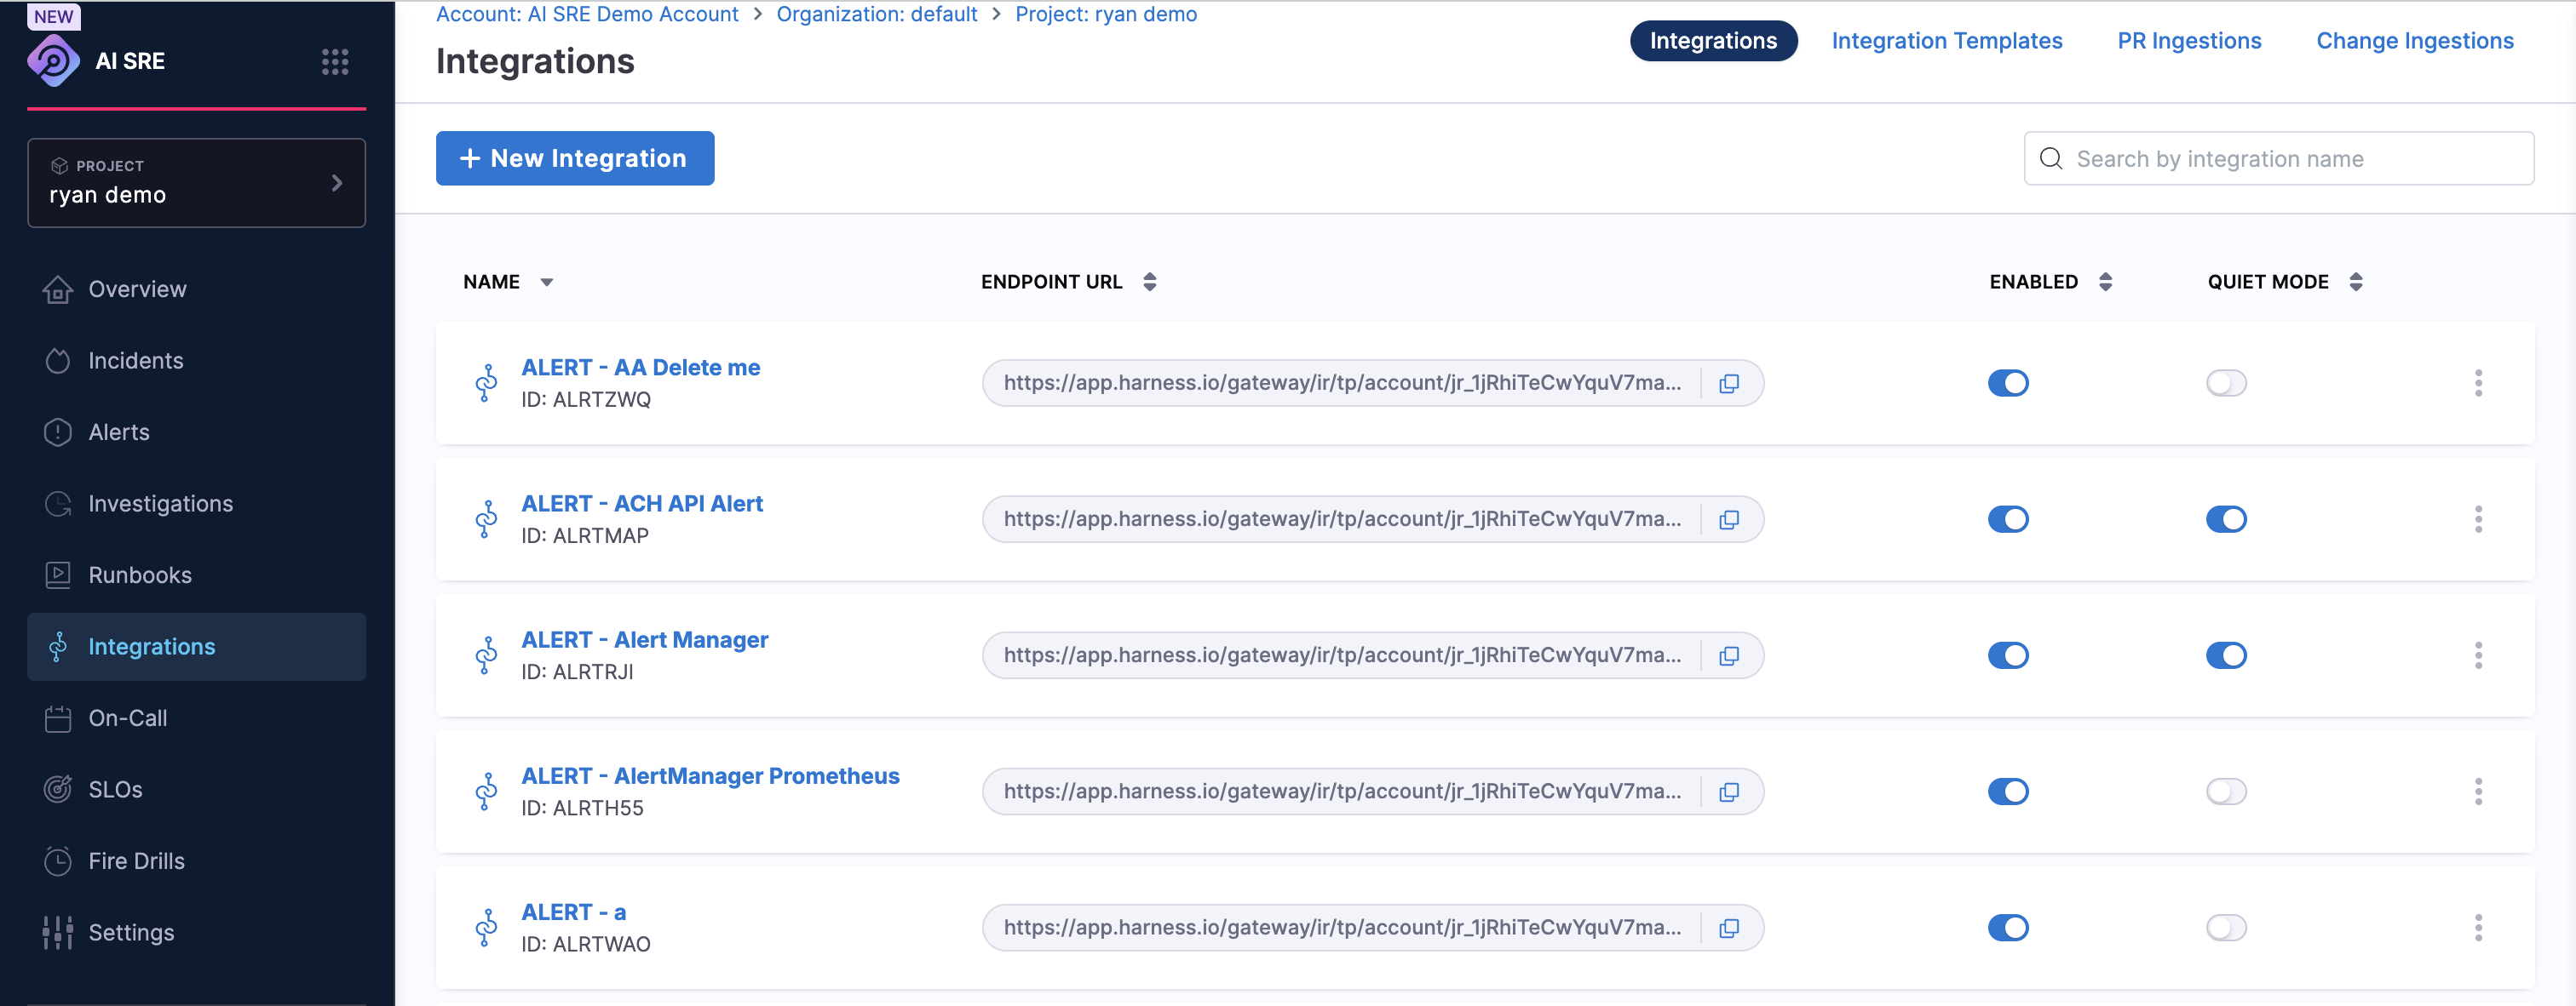This screenshot has height=1006, width=2576.
Task: Click the Runbooks play icon
Action: [x=58, y=575]
